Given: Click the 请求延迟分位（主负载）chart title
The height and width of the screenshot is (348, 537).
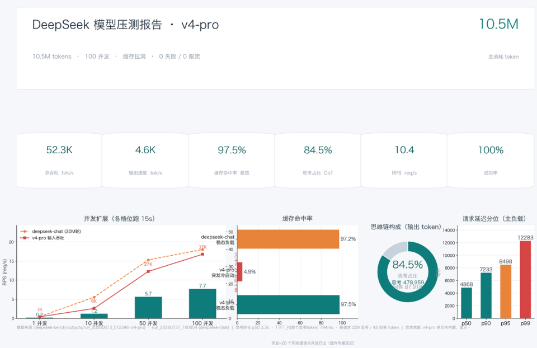Looking at the screenshot, I should (x=494, y=219).
